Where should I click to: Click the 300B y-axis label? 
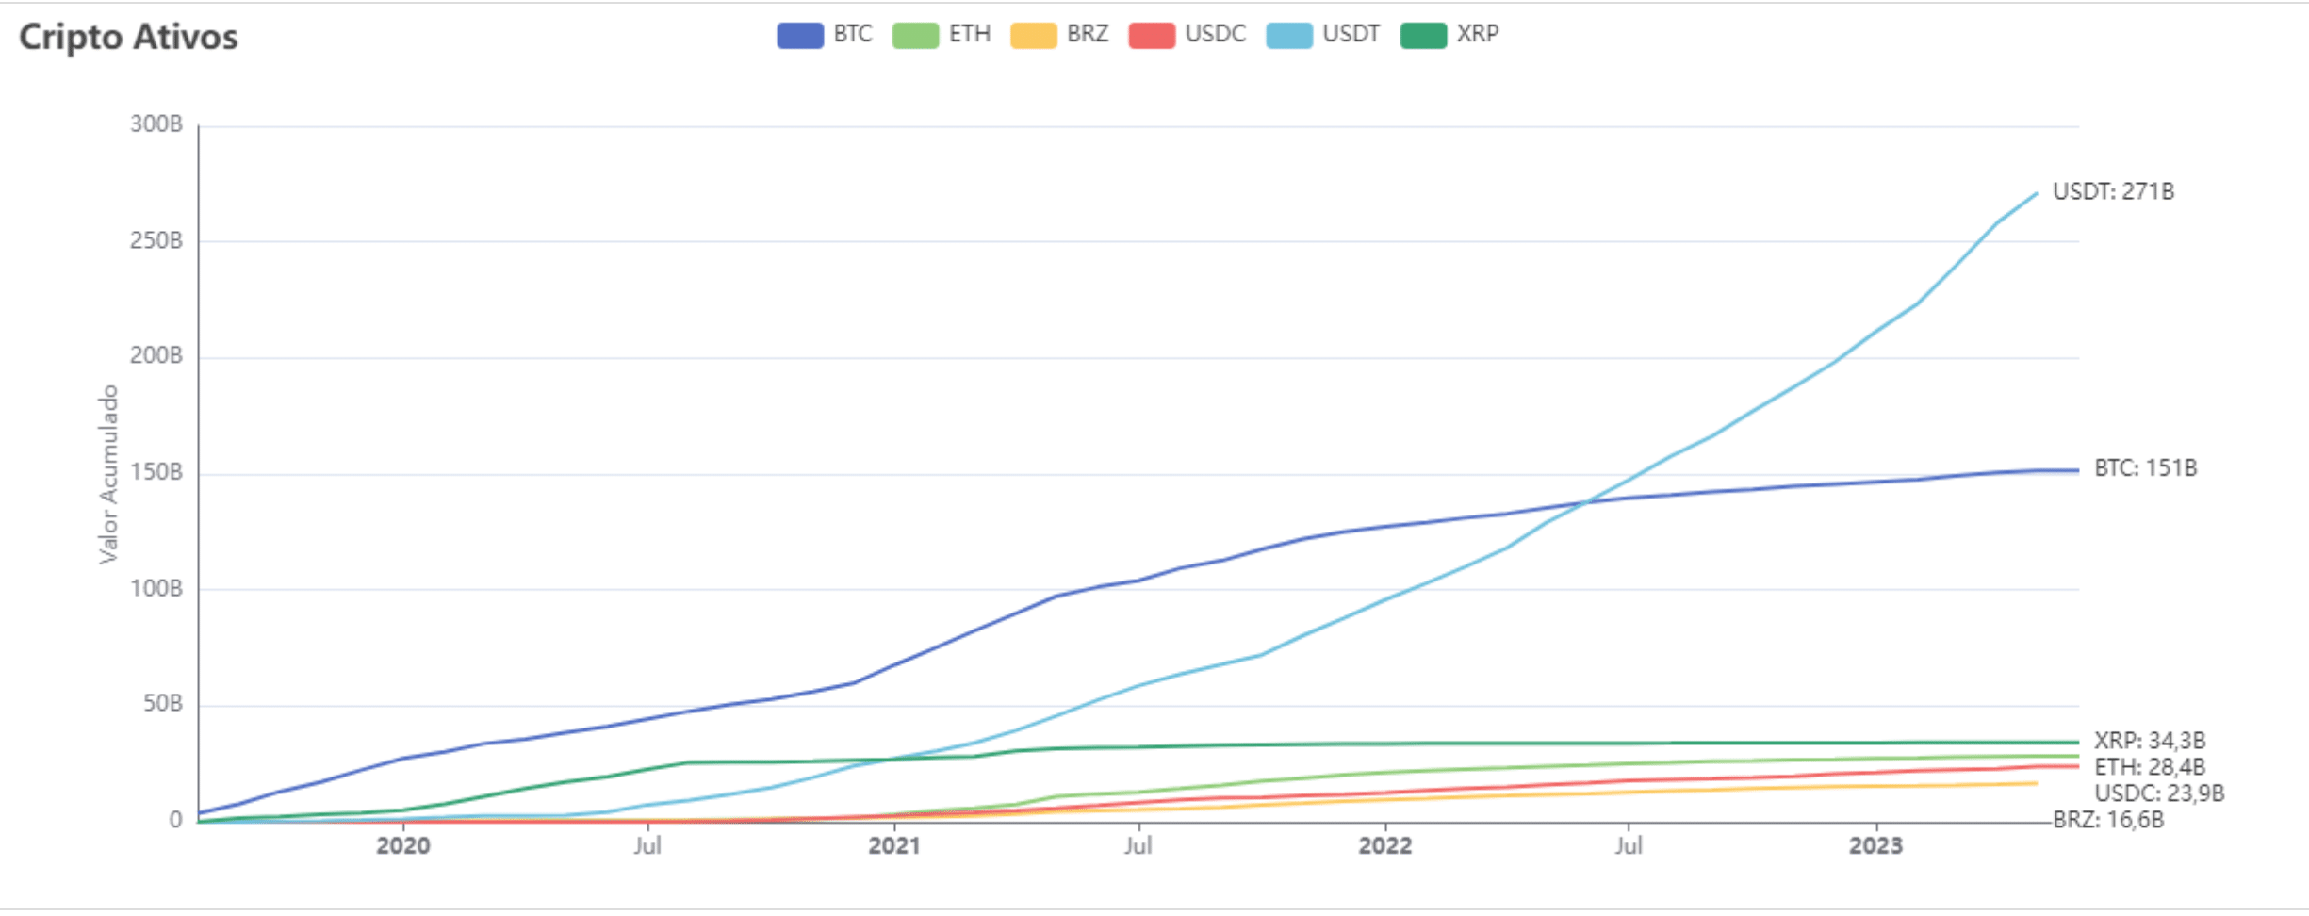(x=156, y=124)
